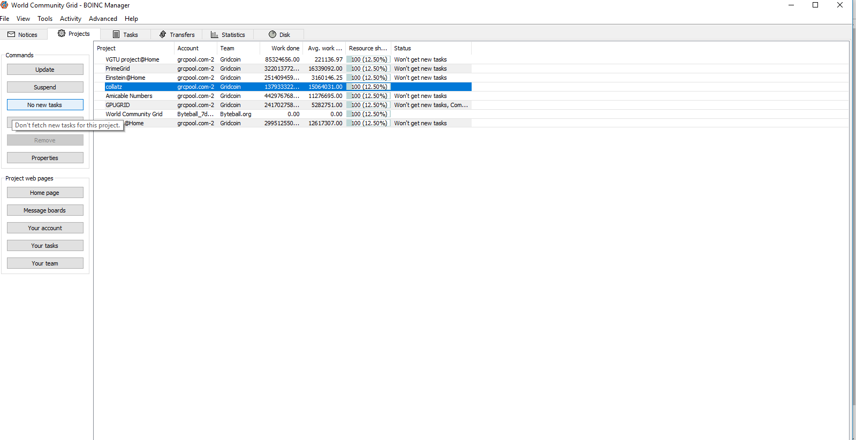This screenshot has width=856, height=440.
Task: Click the BOINC Manager icon in the title bar
Action: [x=4, y=5]
